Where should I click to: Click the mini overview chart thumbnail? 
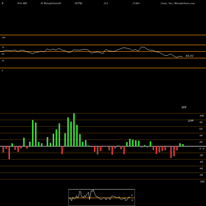(x=102, y=197)
